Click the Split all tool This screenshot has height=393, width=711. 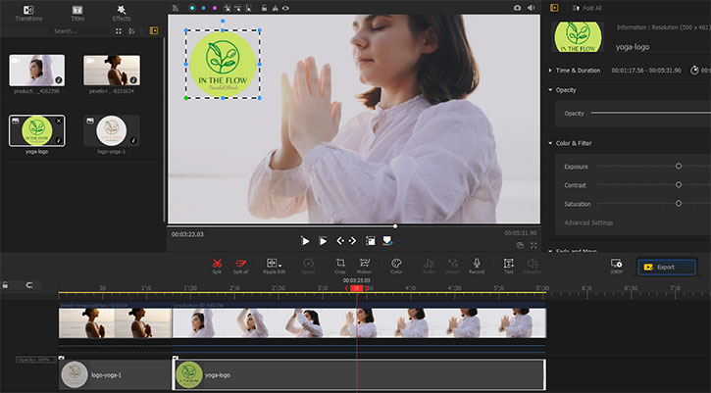[241, 263]
